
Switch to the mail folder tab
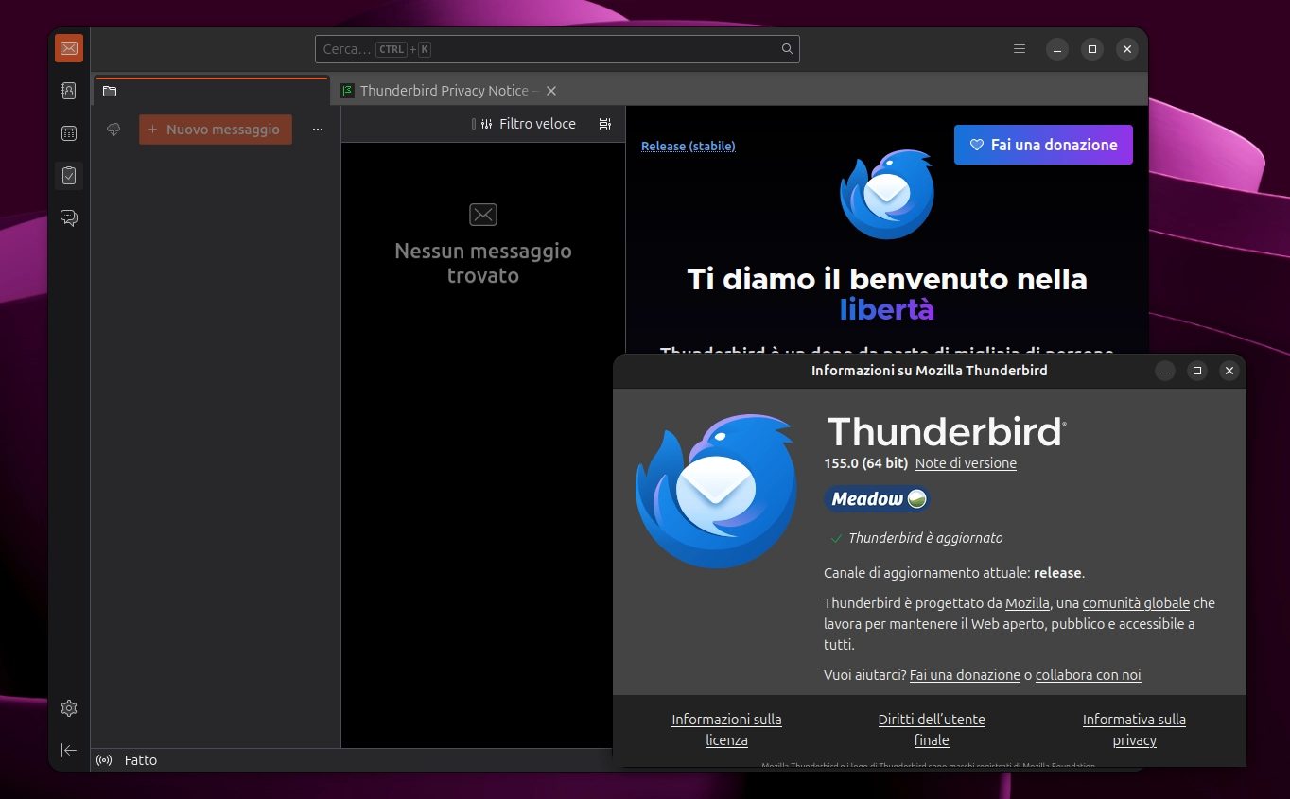[211, 91]
